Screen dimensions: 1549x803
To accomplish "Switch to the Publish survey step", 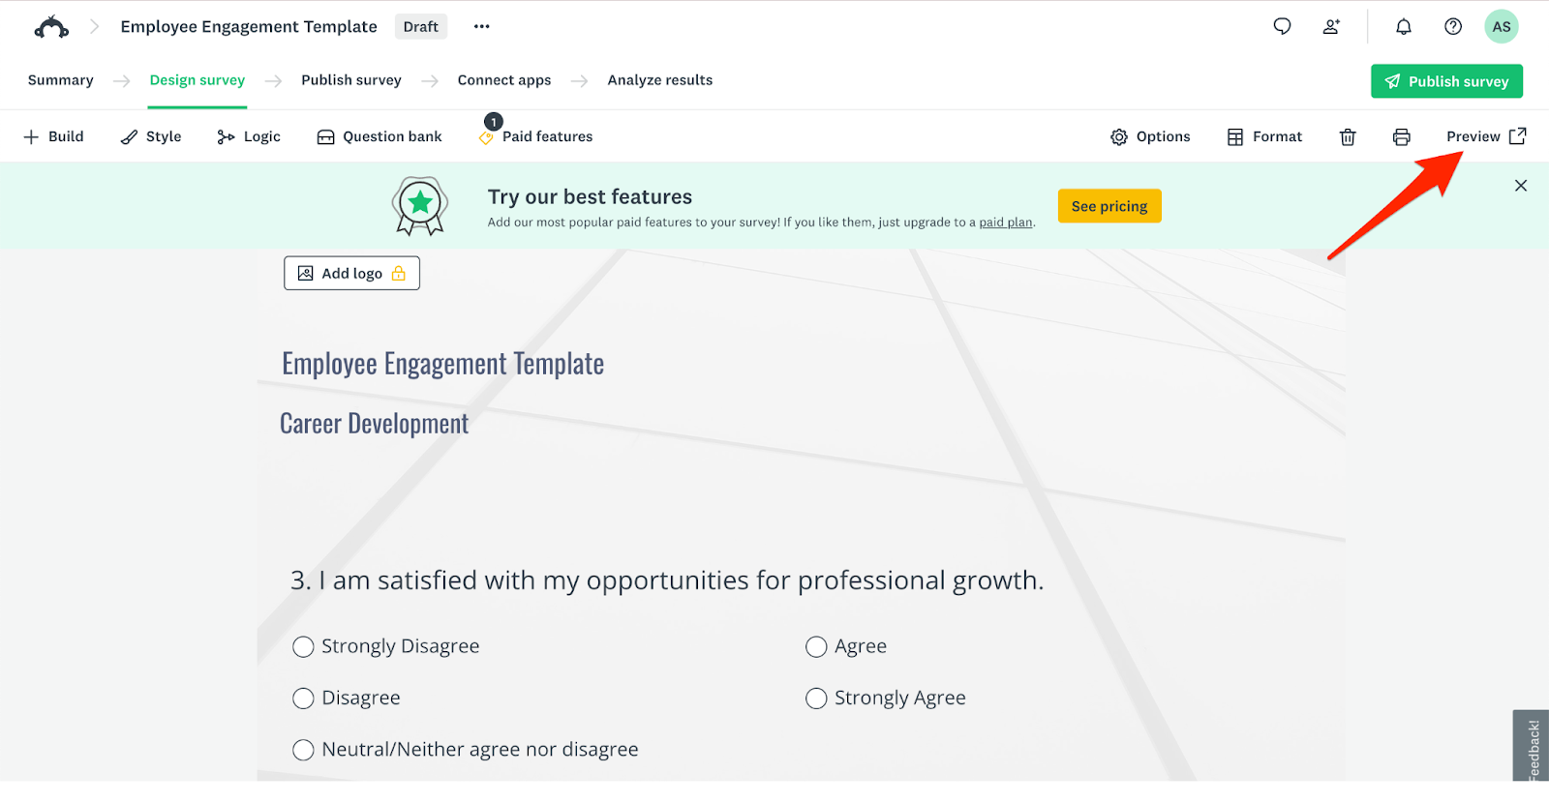I will coord(350,80).
